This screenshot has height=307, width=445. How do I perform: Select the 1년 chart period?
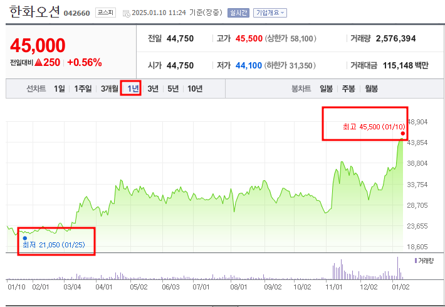click(133, 89)
